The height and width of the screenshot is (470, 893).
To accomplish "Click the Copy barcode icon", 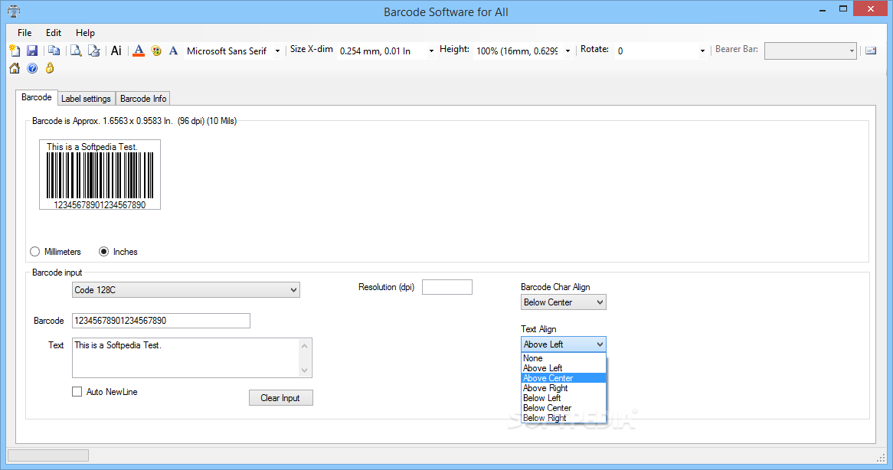I will [54, 51].
